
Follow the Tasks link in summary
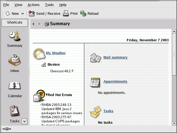[x=108, y=111]
